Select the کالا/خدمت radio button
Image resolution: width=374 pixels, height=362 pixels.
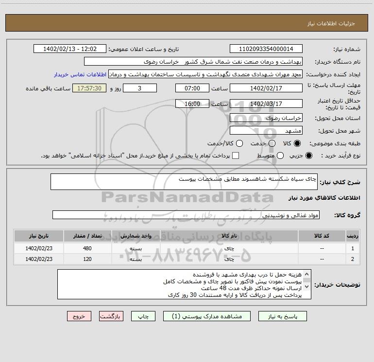239,143
